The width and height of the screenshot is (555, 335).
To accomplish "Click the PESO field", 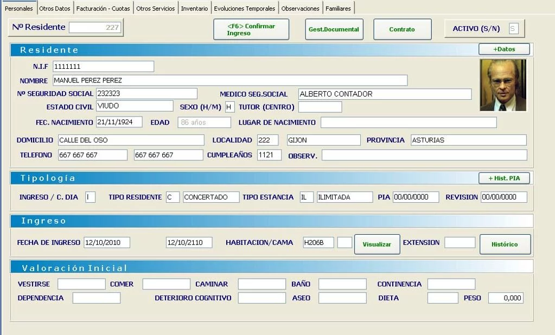I will (x=506, y=298).
